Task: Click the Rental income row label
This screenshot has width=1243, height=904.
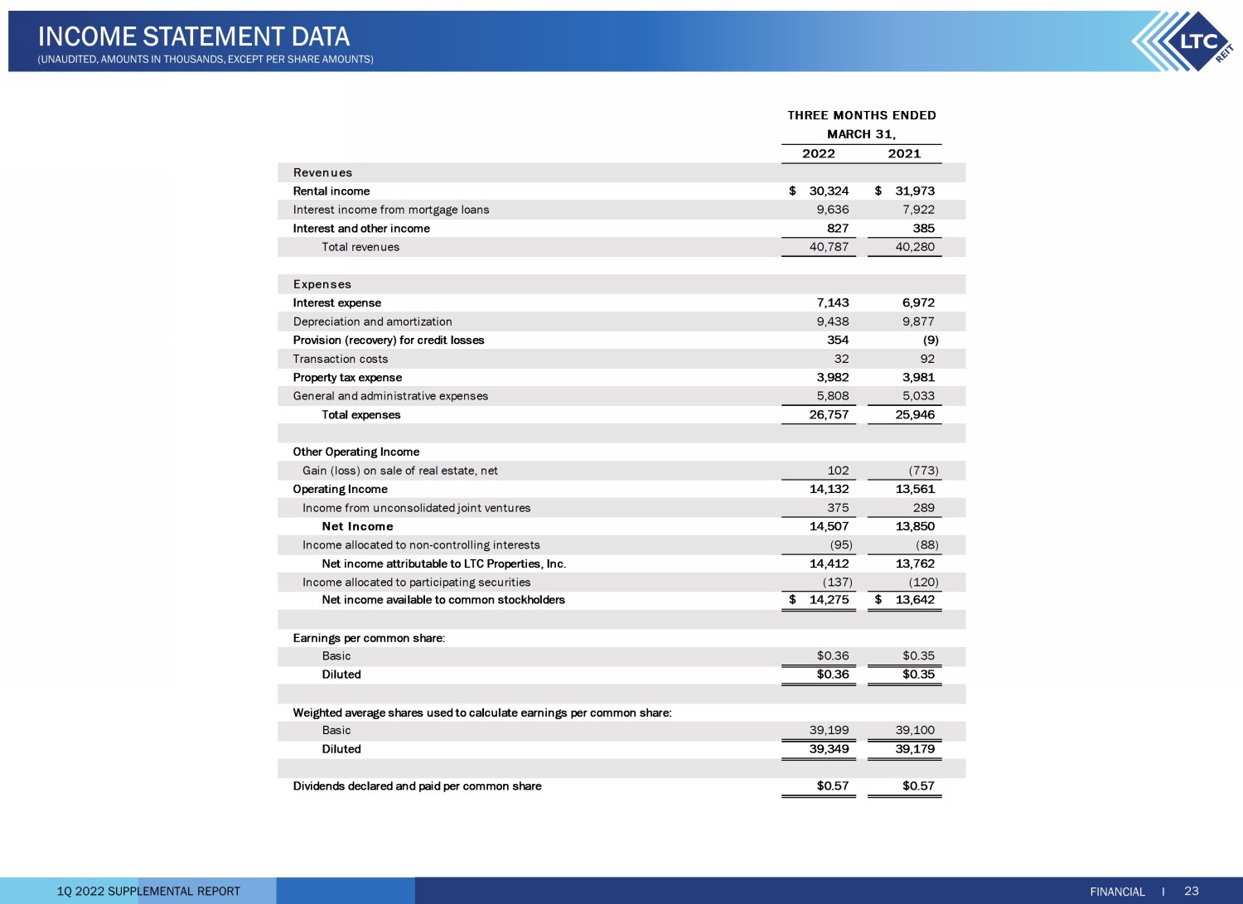Action: click(x=331, y=191)
